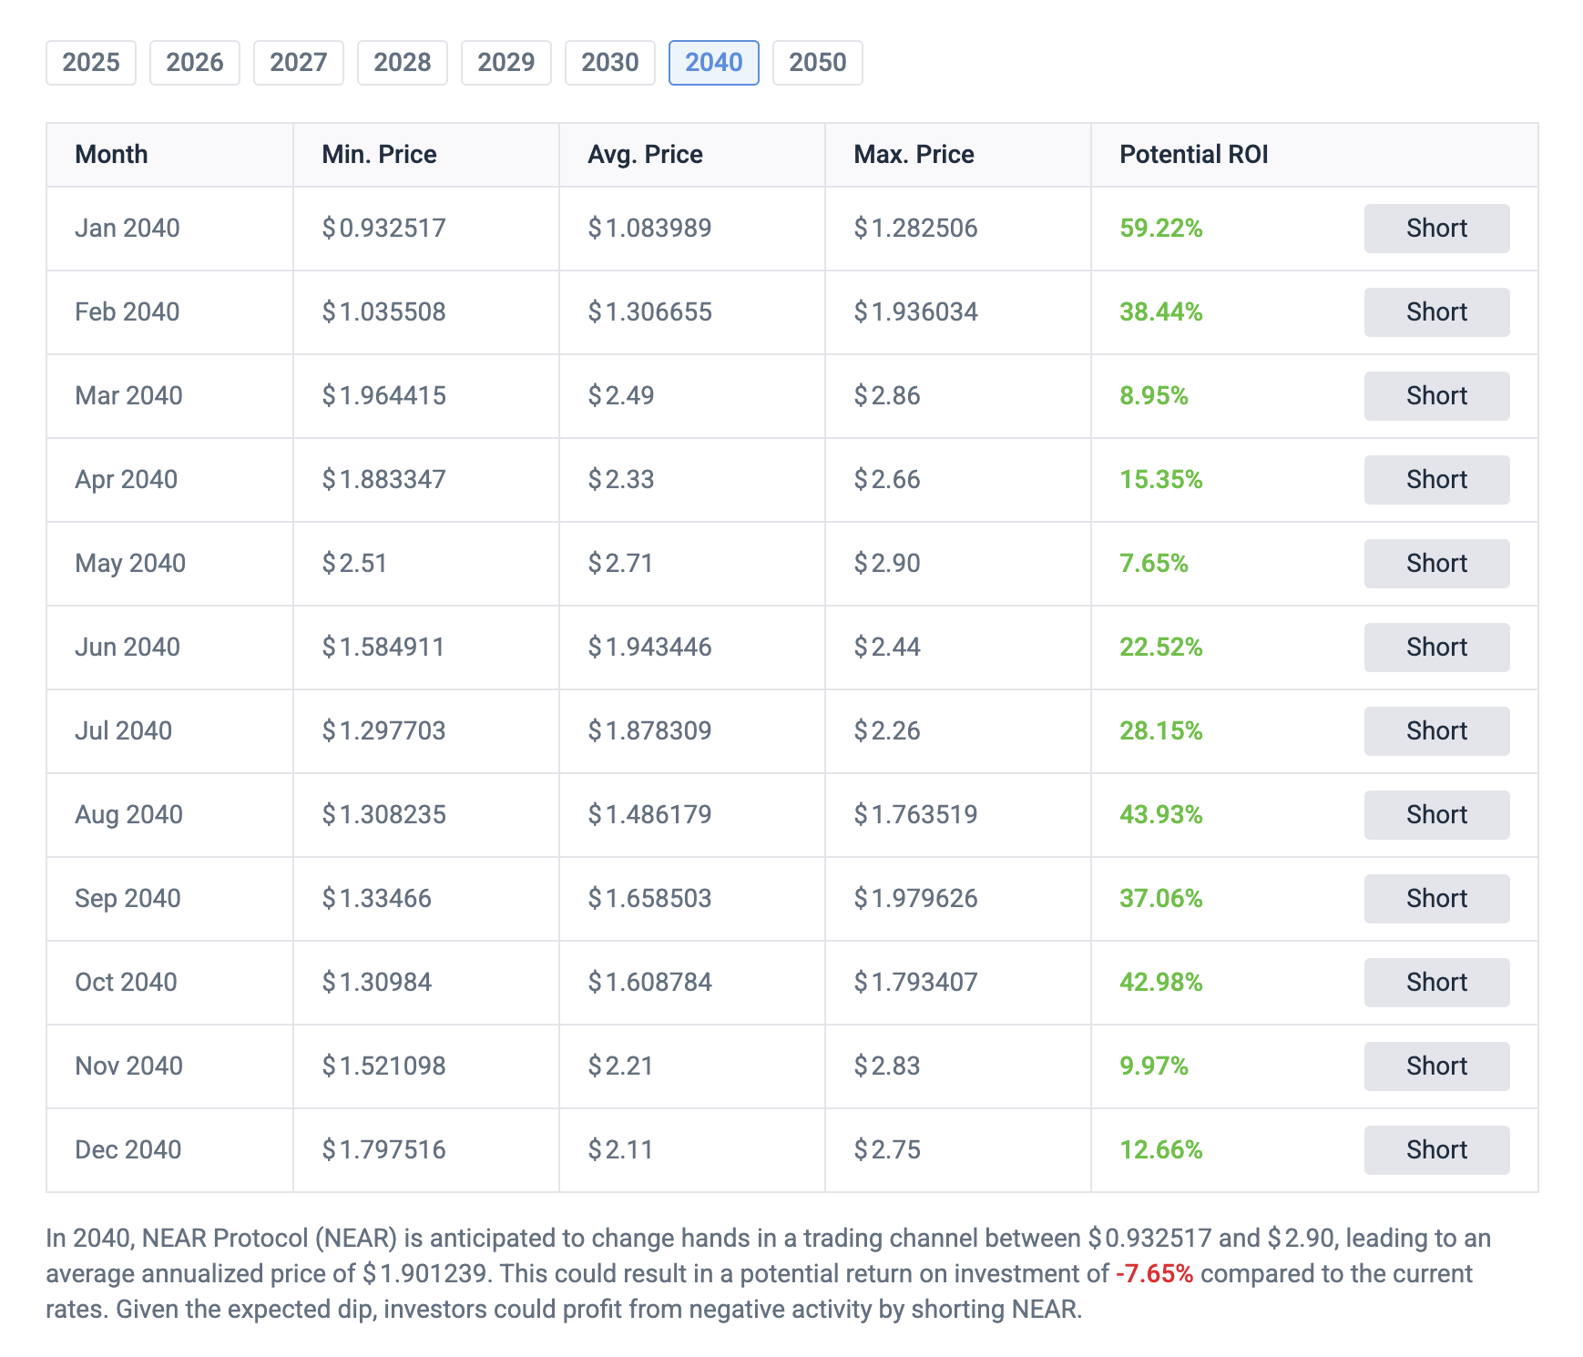The width and height of the screenshot is (1583, 1357).
Task: Click Short button for Sep 2040
Action: pos(1436,899)
